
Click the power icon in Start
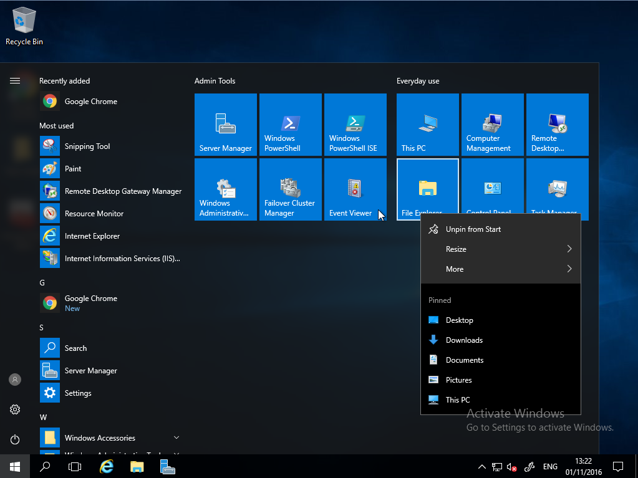coord(15,439)
